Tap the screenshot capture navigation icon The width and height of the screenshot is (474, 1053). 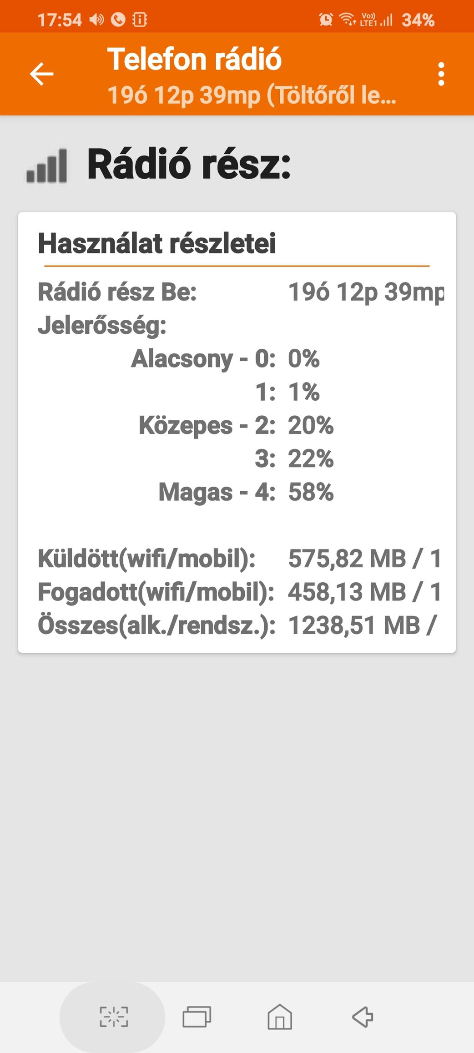click(114, 1017)
